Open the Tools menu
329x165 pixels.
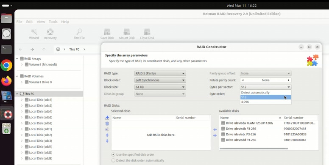(53, 22)
